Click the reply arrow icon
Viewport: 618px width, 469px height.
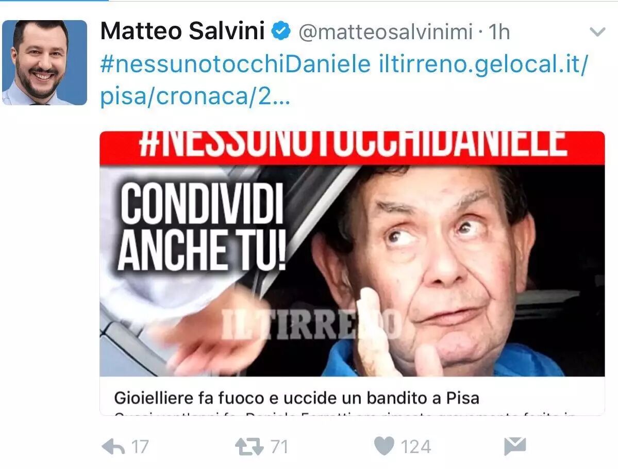point(113,447)
